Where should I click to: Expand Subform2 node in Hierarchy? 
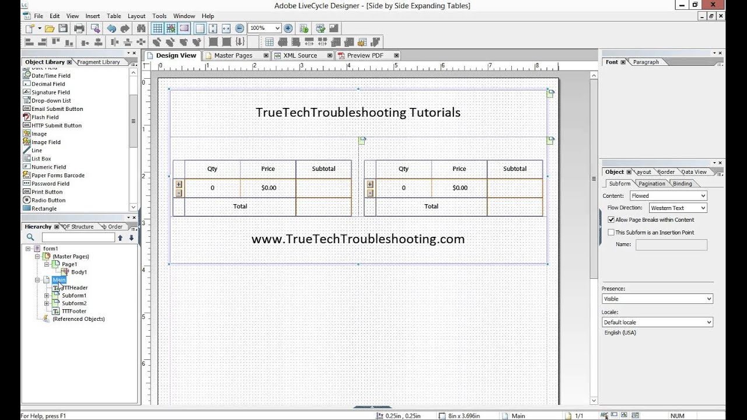click(47, 303)
